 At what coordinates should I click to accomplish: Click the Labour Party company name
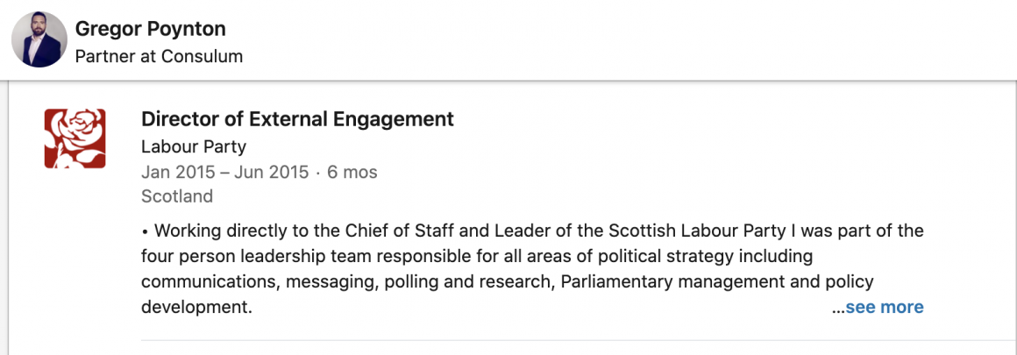[194, 146]
